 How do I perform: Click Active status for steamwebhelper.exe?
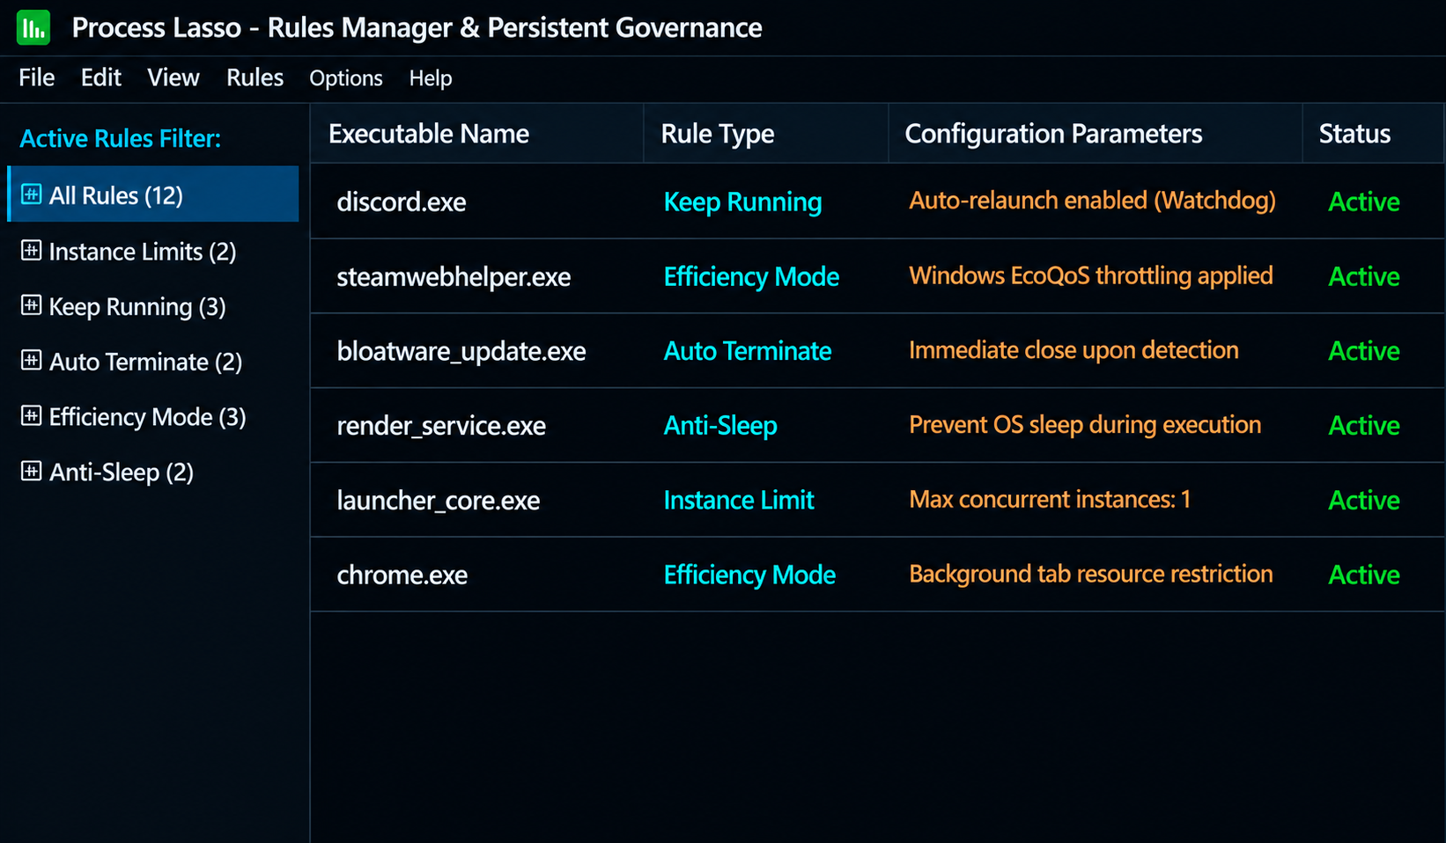coord(1364,276)
